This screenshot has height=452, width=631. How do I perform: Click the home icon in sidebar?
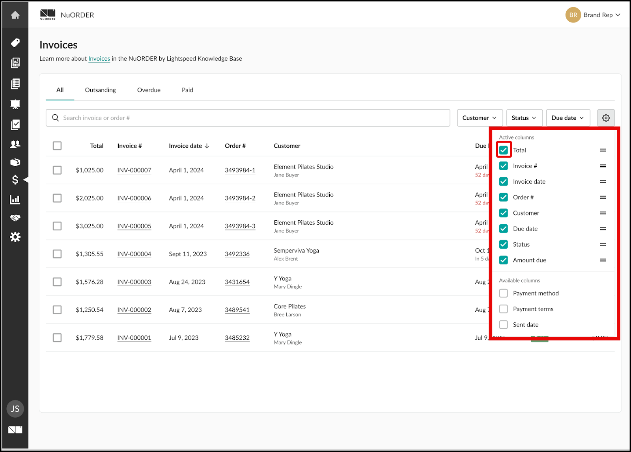[15, 15]
